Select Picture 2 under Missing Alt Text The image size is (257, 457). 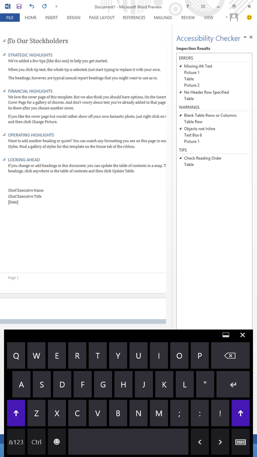191,85
